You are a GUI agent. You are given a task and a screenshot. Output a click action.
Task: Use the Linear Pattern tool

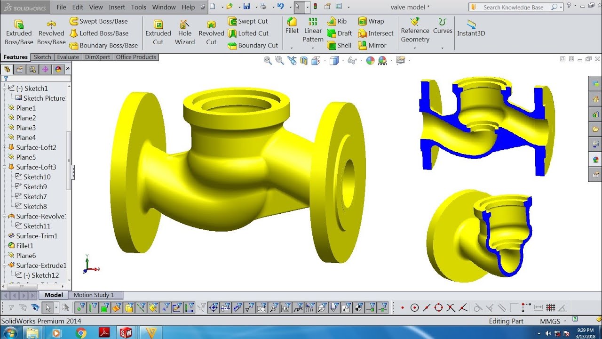(x=313, y=30)
